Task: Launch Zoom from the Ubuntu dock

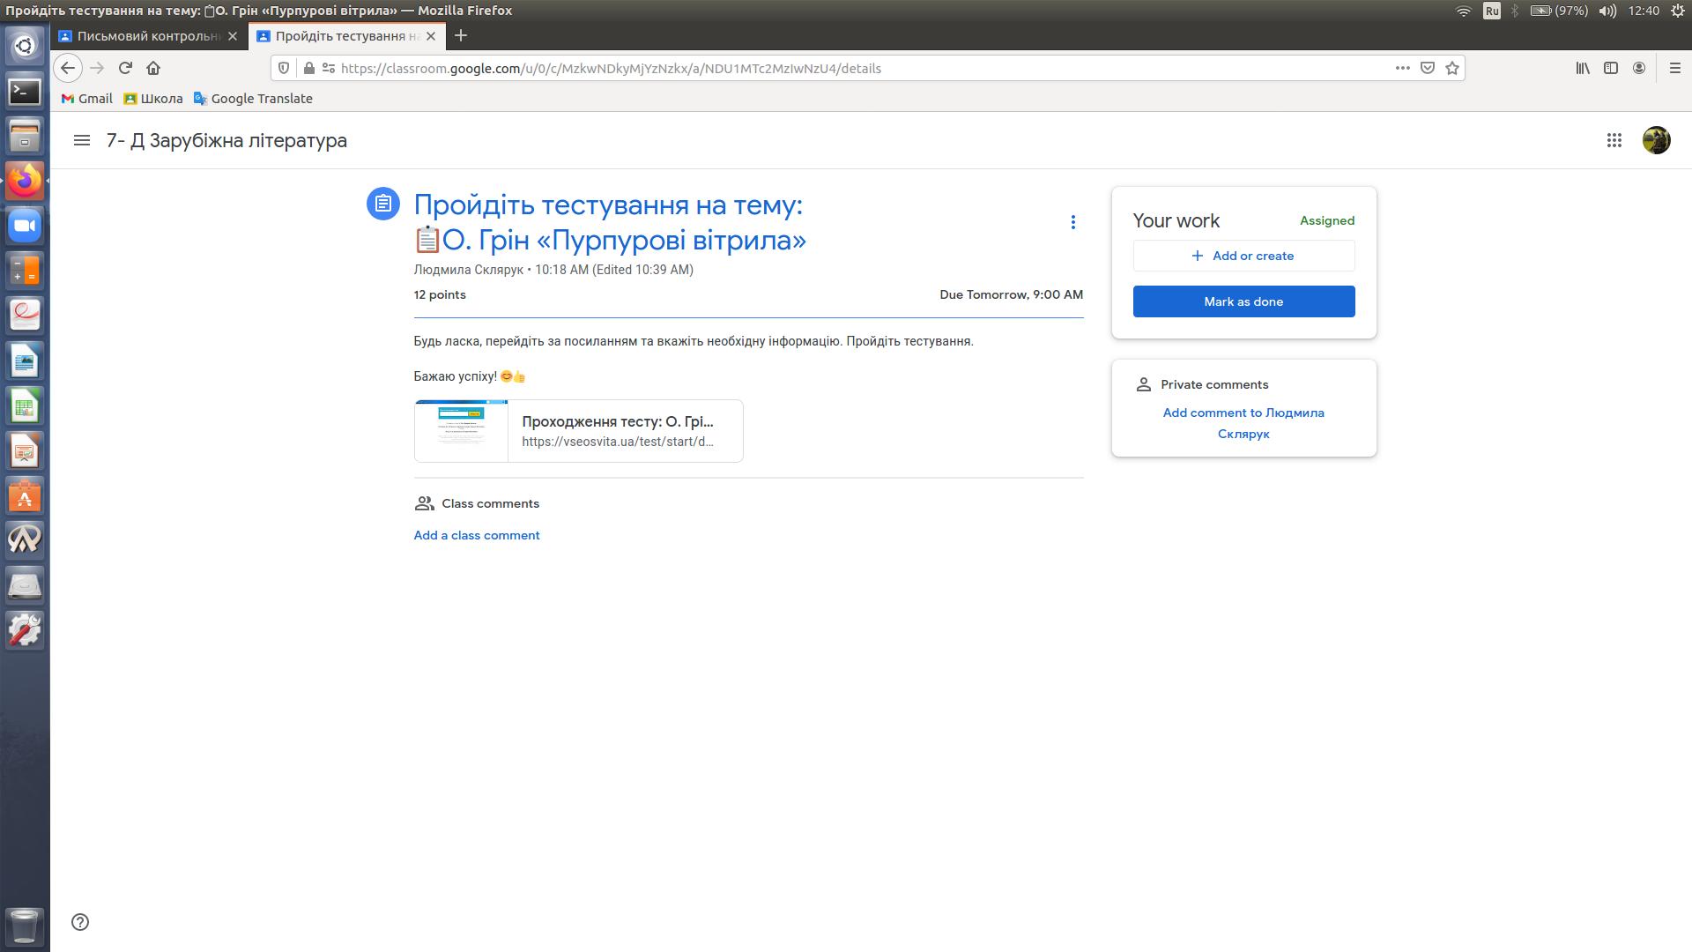Action: tap(25, 226)
